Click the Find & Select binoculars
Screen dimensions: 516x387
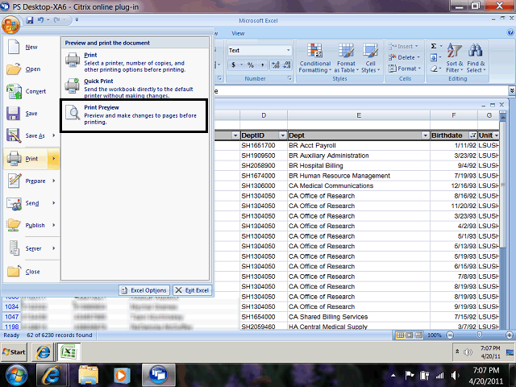[x=476, y=58]
